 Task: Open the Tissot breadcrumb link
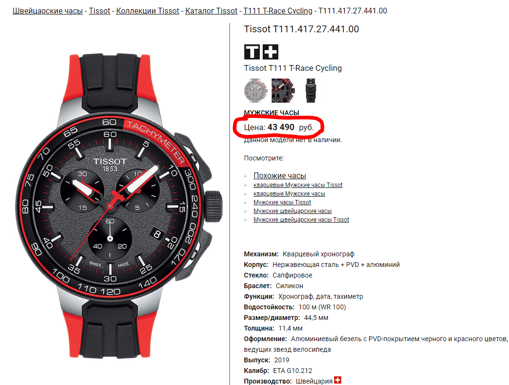click(99, 11)
